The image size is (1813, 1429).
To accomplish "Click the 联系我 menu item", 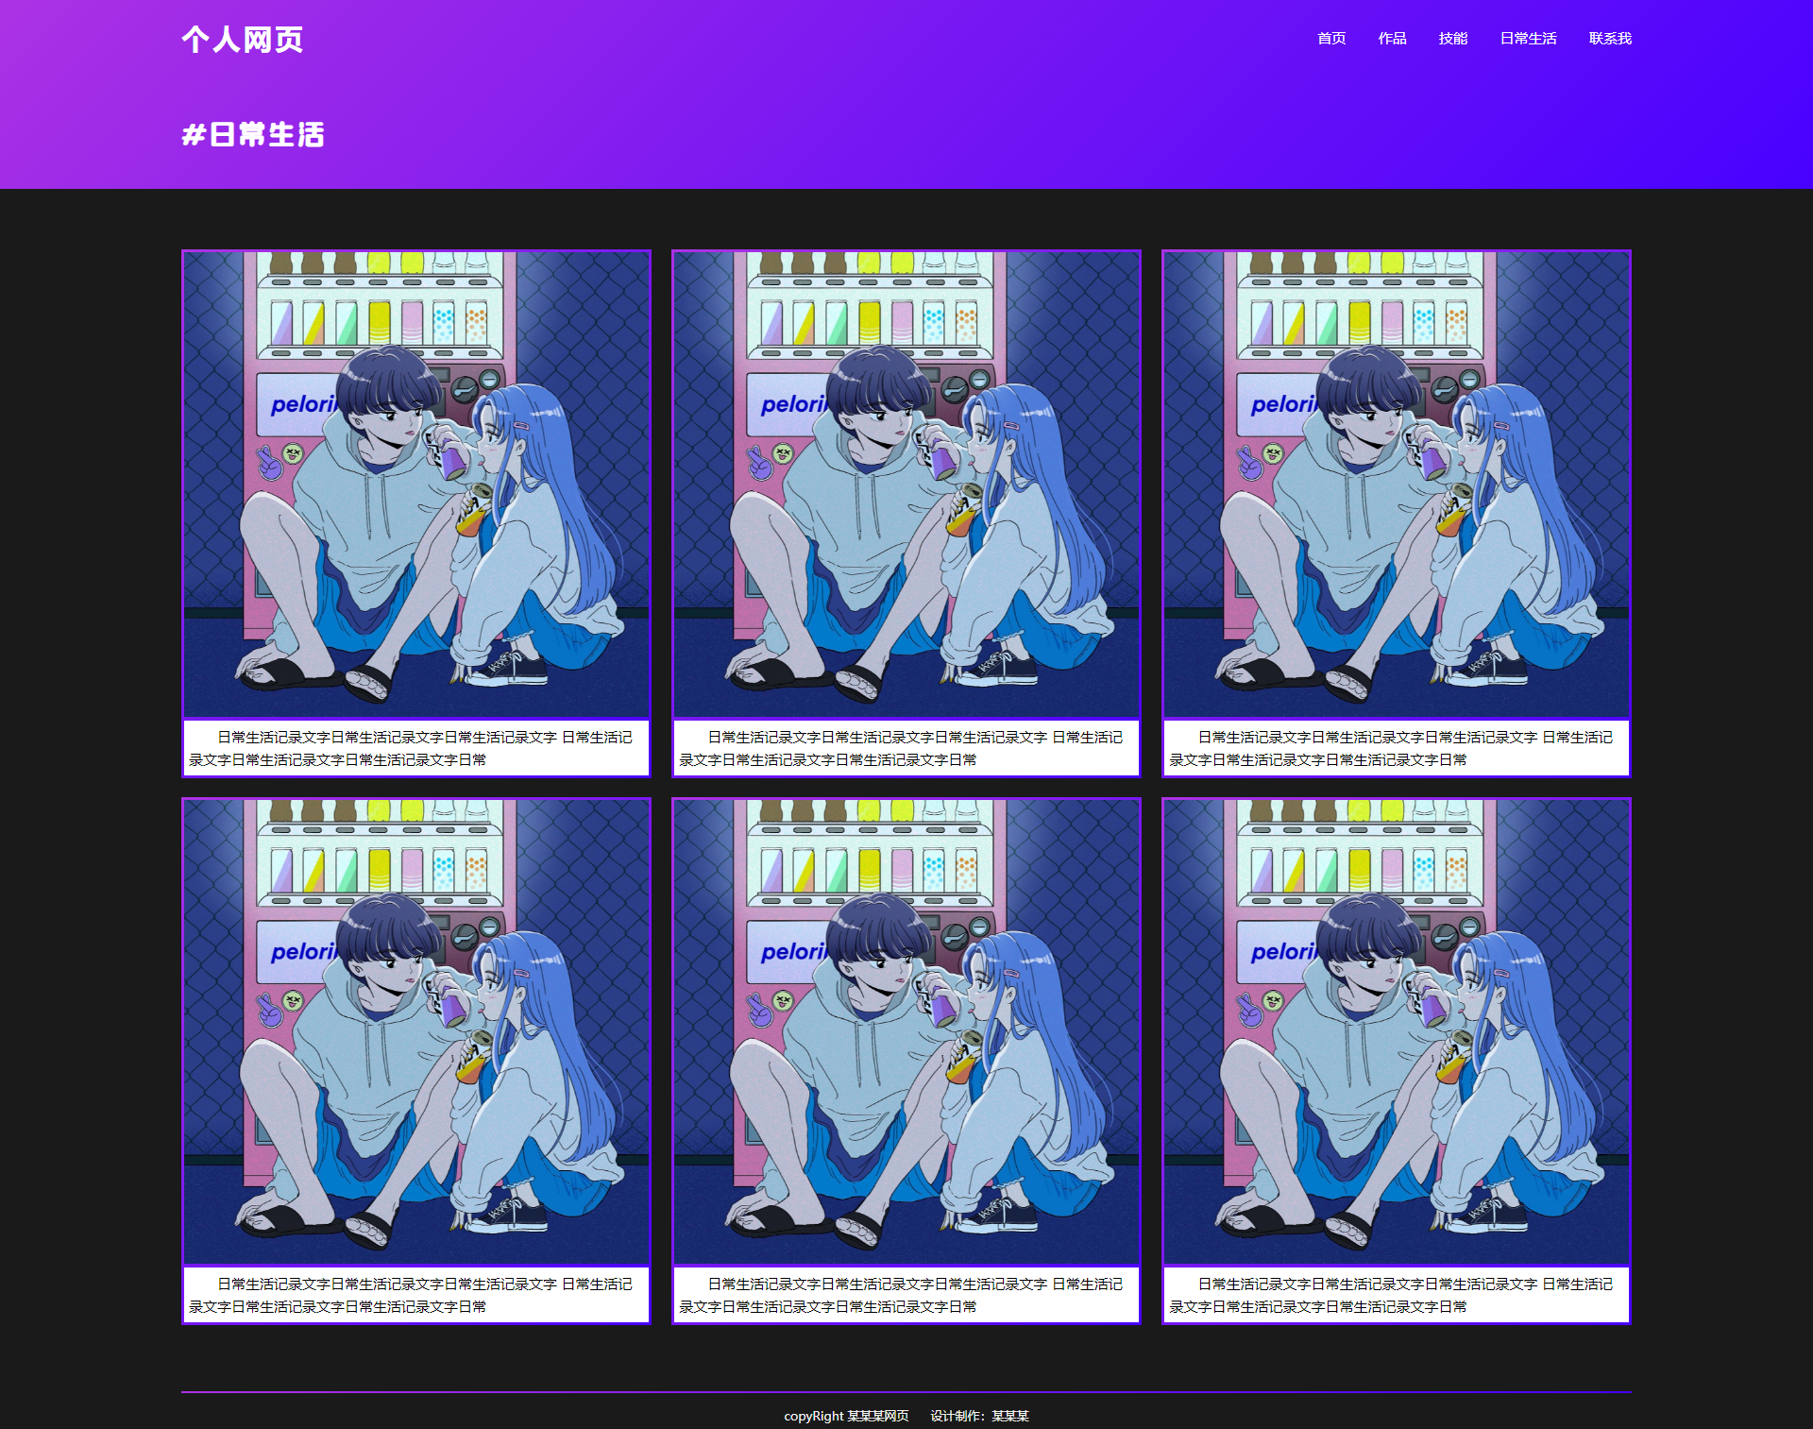I will tap(1610, 39).
